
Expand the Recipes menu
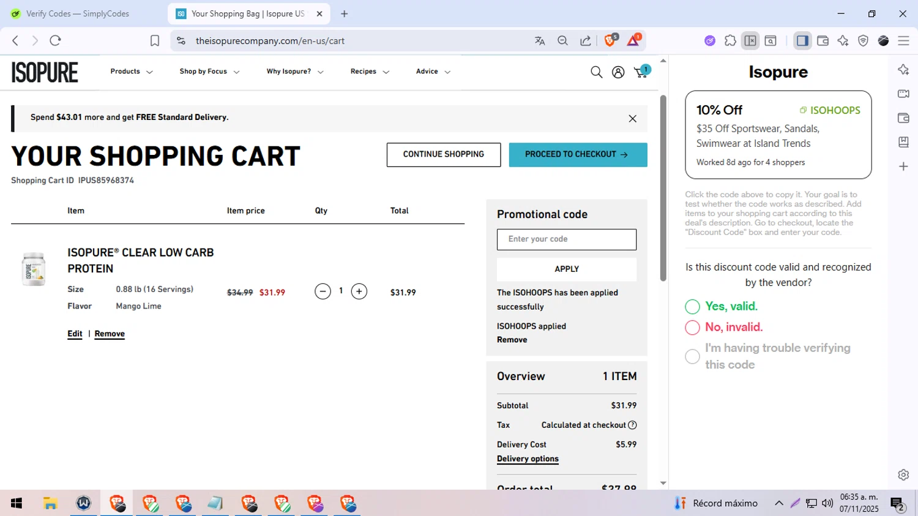pos(370,72)
